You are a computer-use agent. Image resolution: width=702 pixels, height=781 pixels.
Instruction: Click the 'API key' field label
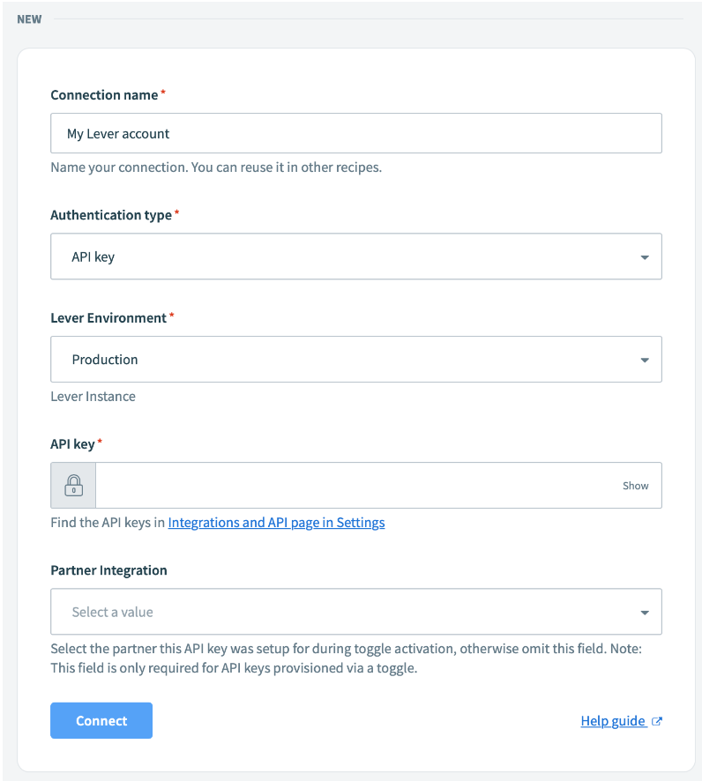coord(72,444)
